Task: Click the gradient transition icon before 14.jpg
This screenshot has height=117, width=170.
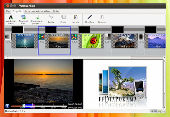Action: (x=108, y=37)
